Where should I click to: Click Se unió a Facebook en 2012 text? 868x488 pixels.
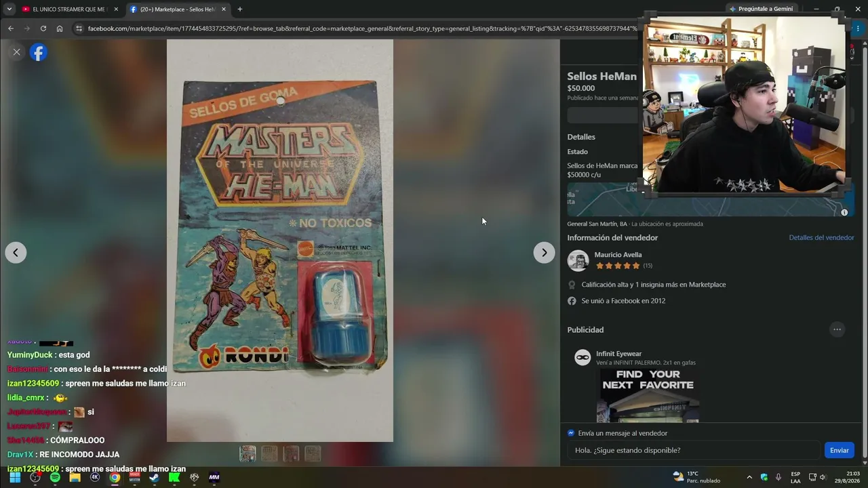tap(623, 301)
